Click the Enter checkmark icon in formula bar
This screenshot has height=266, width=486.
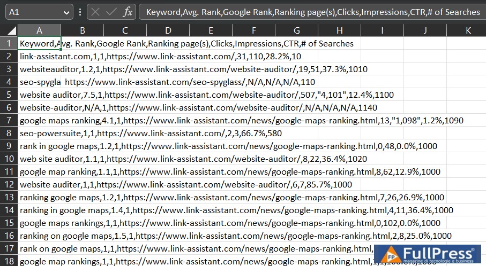click(x=111, y=12)
